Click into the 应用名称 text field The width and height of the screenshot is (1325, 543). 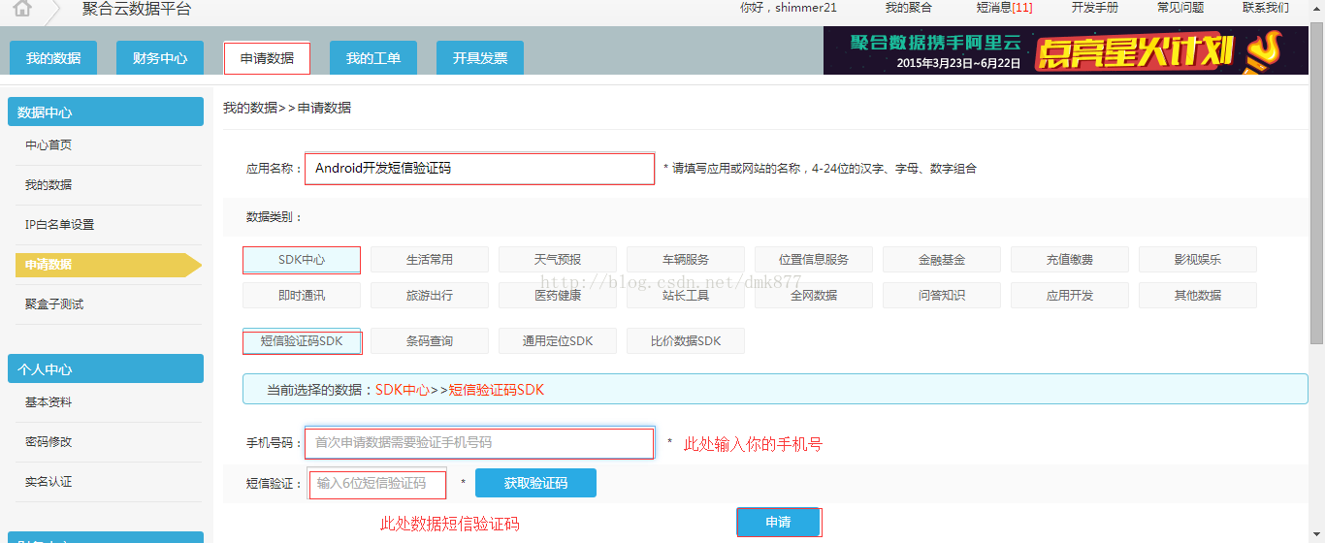tap(479, 169)
